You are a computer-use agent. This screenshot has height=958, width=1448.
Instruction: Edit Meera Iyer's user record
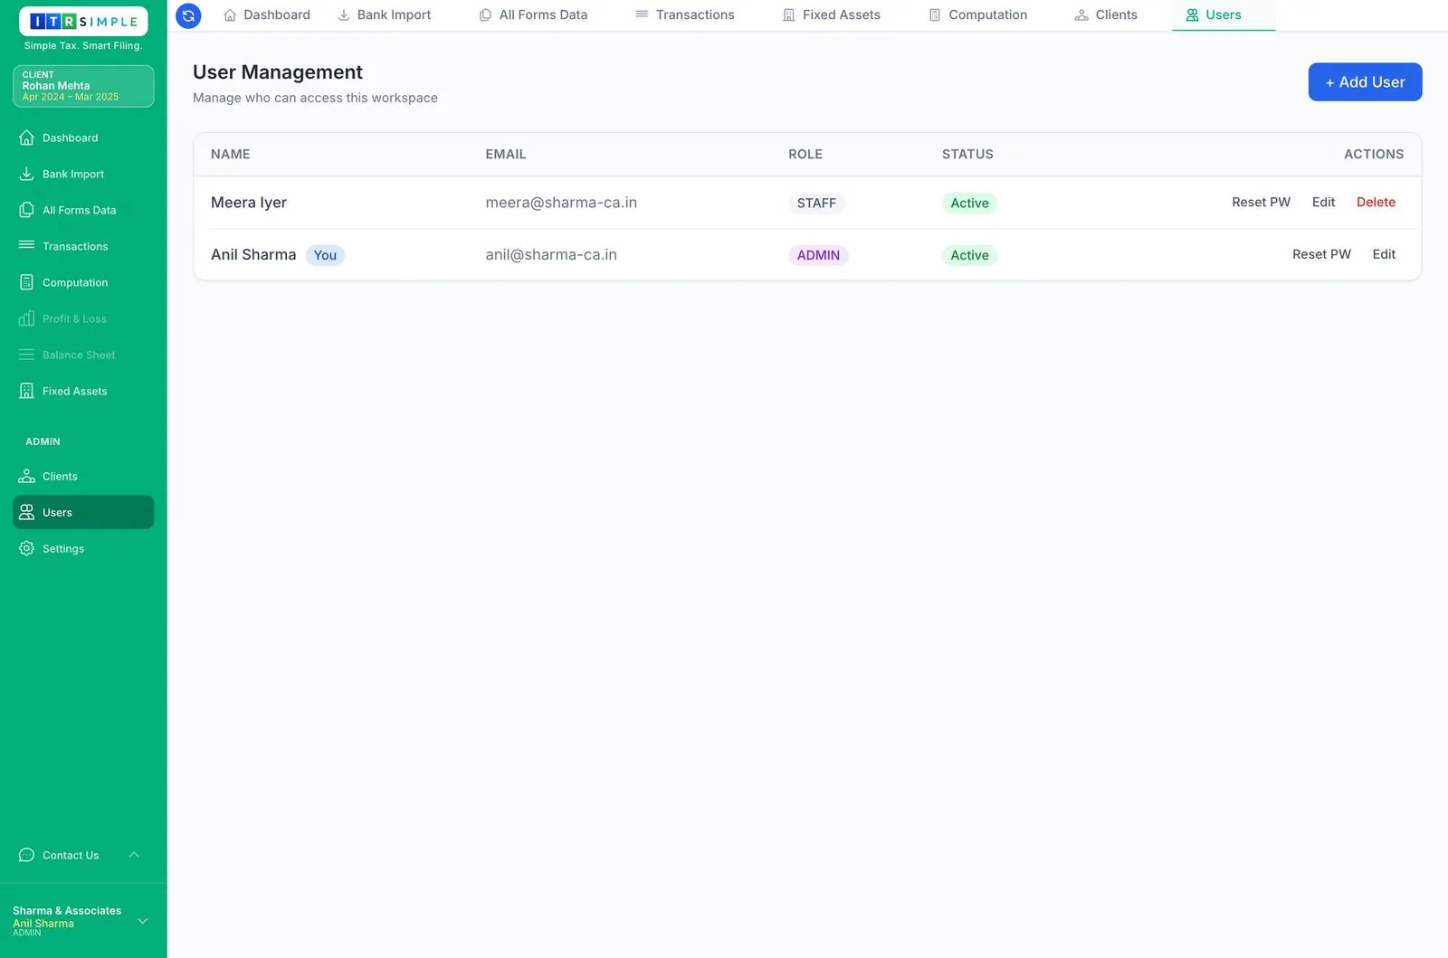click(1323, 203)
